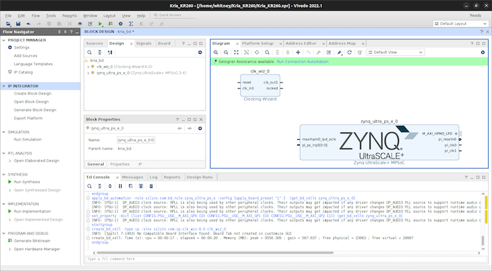Zoom in on the block diagram
492x271 pixels.
coord(215,53)
